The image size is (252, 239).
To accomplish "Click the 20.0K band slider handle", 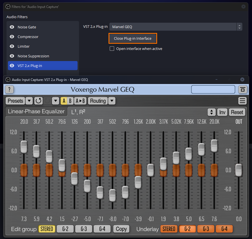I will click(x=214, y=146).
